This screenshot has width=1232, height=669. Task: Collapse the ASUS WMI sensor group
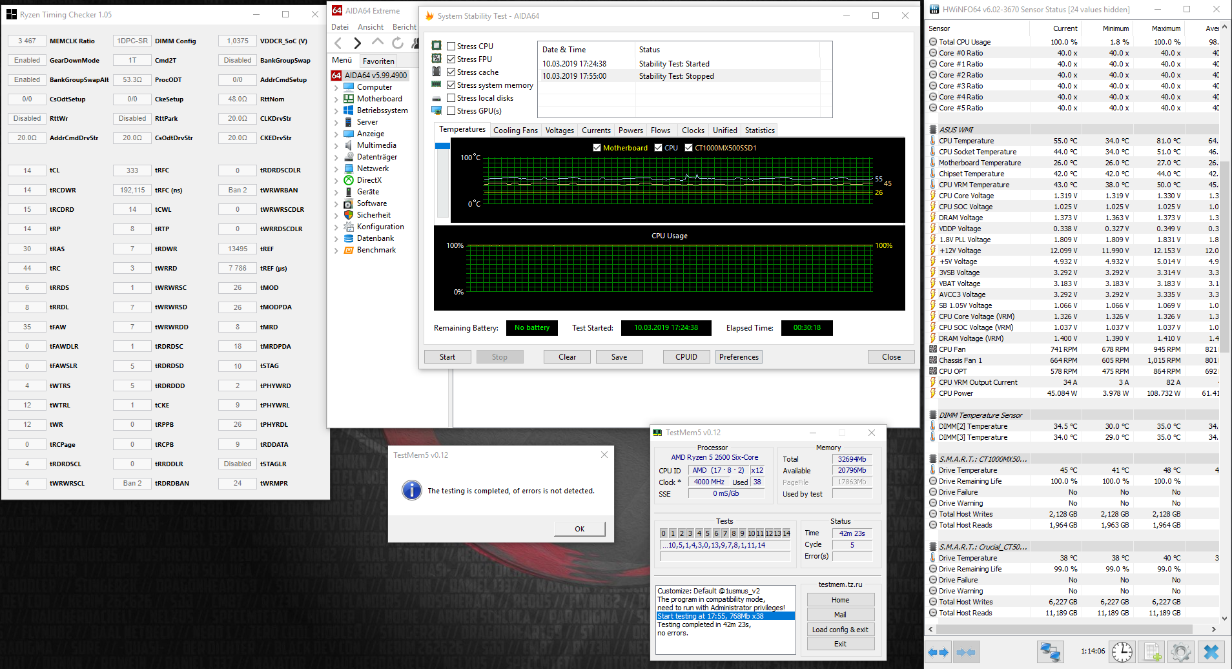[x=932, y=130]
